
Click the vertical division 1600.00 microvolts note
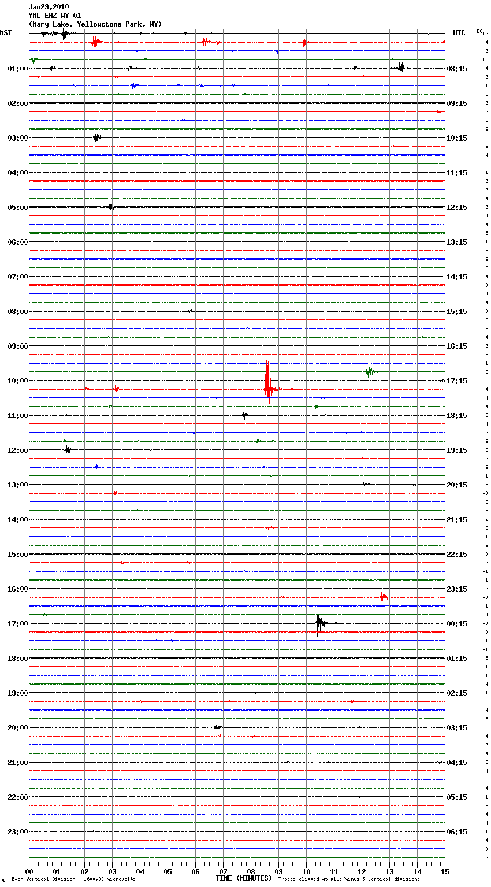pyautogui.click(x=73, y=879)
